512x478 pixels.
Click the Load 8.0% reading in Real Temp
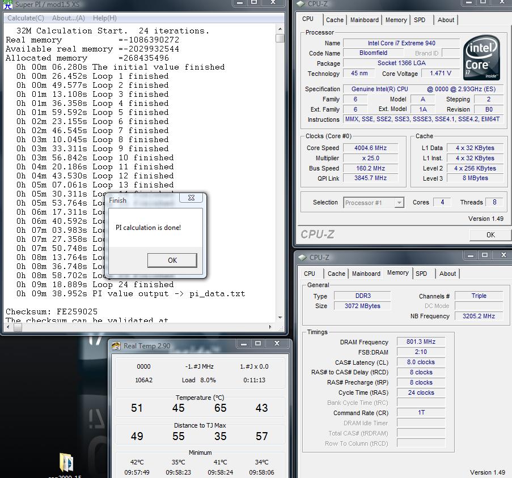(x=199, y=380)
